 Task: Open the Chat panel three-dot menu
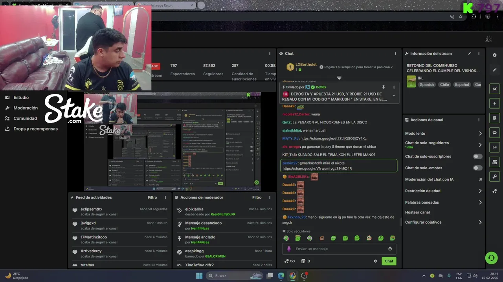[x=395, y=54]
